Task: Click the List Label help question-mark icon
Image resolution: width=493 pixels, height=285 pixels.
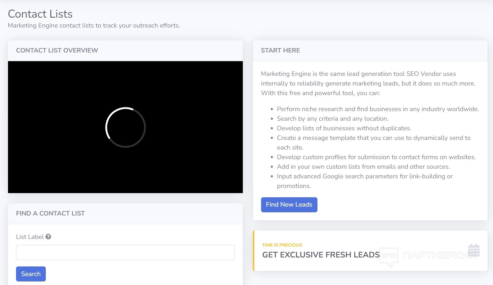Action: click(x=48, y=237)
